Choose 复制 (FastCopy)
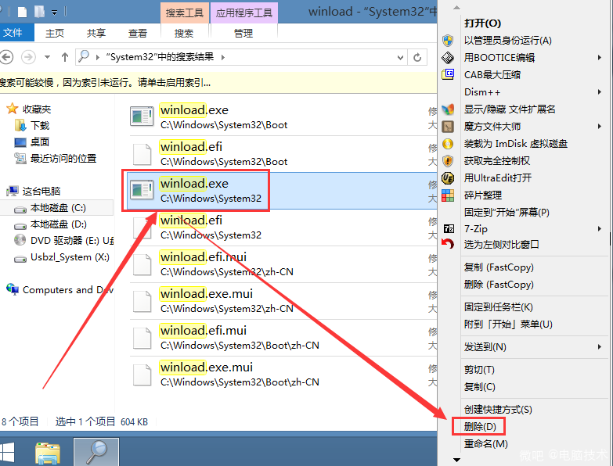Screen dimensions: 613x466 [499, 267]
